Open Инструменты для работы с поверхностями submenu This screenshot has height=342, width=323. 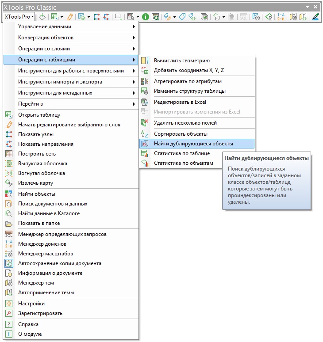coord(71,71)
